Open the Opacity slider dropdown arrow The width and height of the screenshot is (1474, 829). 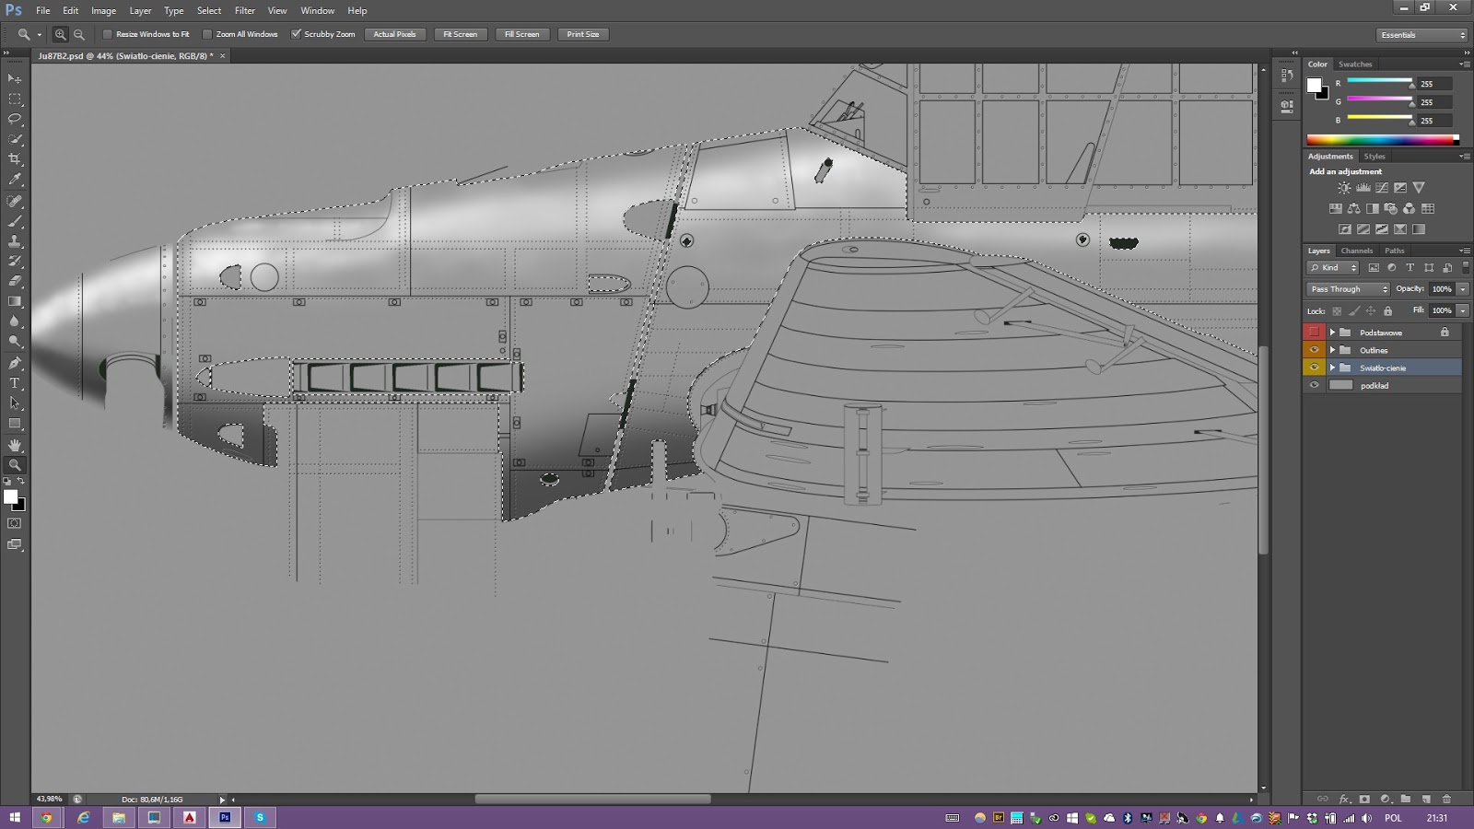(1463, 289)
